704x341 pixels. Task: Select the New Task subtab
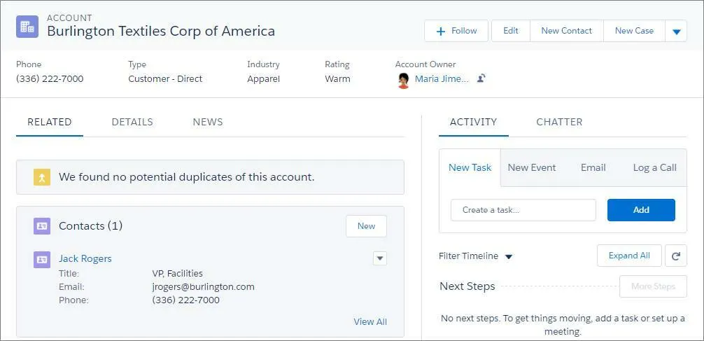tap(470, 167)
